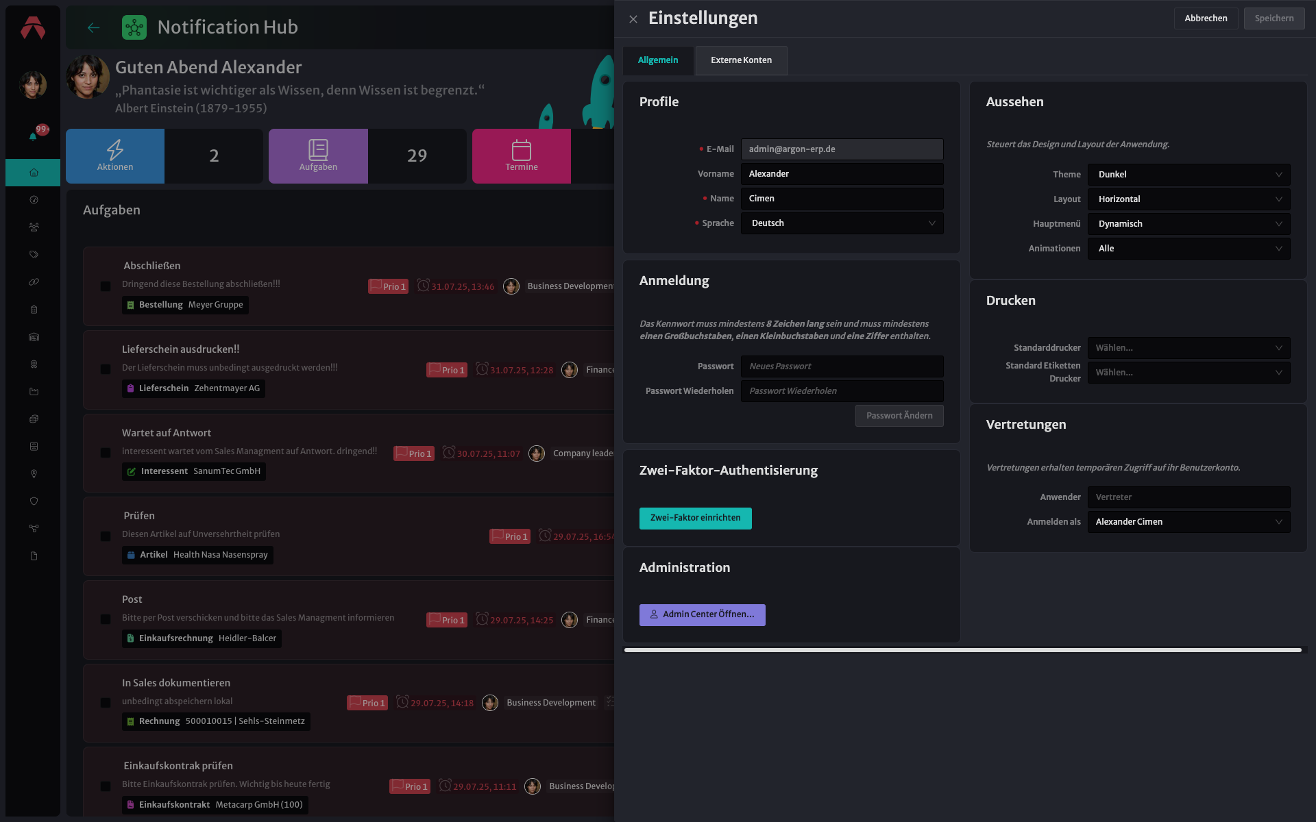Select the Allgemein tab

[x=658, y=60]
